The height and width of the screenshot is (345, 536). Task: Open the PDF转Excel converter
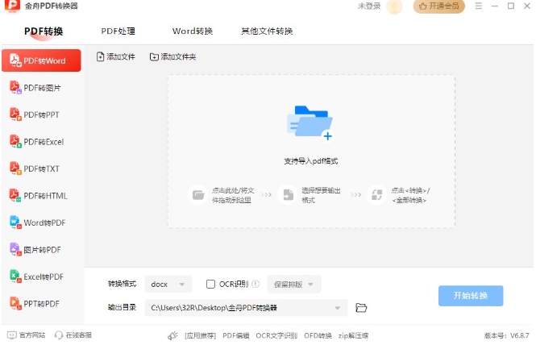42,142
